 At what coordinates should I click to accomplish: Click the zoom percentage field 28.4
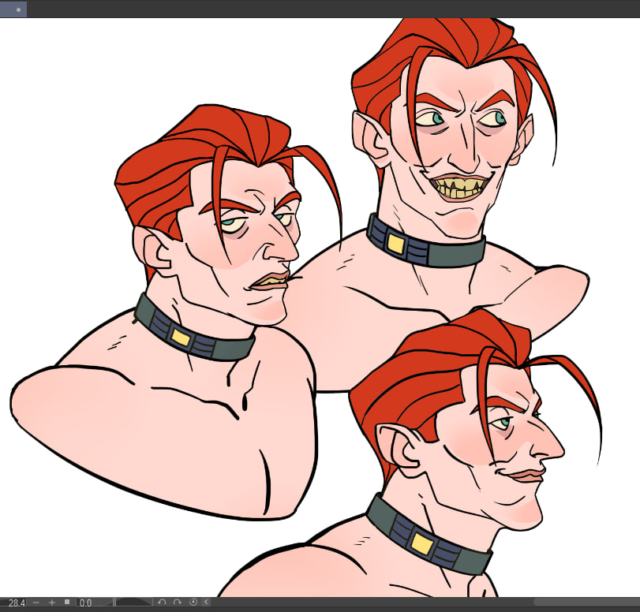(x=16, y=603)
